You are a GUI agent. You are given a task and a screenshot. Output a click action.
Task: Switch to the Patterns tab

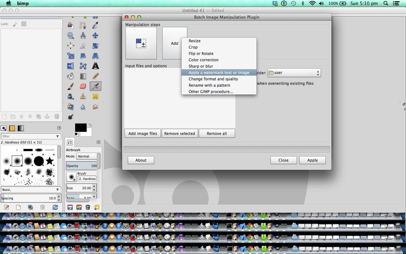point(12,128)
